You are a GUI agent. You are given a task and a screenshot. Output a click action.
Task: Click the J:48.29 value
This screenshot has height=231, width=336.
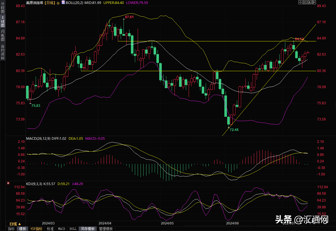77,184
